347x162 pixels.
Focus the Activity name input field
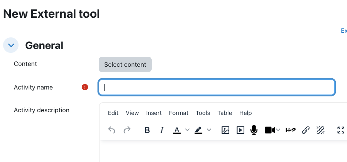[x=217, y=87]
